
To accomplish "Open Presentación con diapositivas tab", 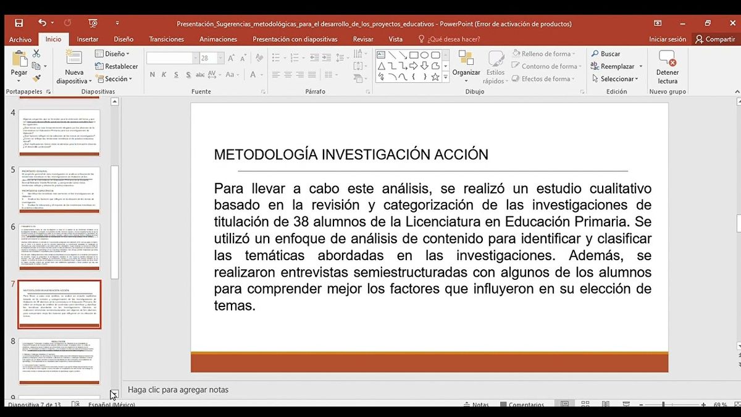I will 295,39.
